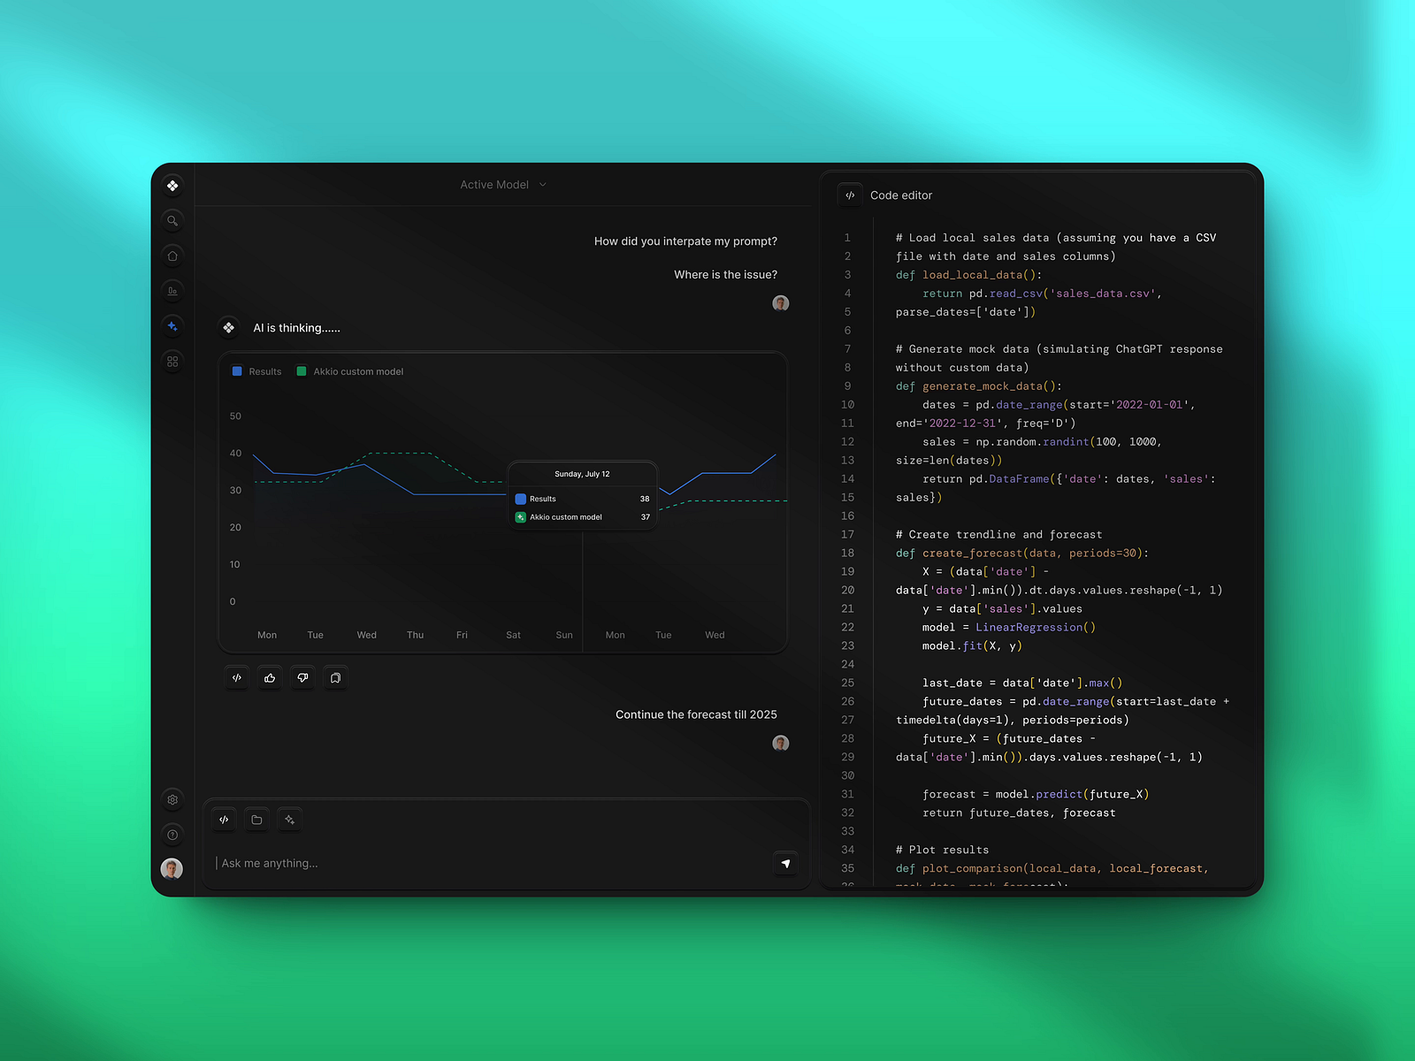Click the code view icon below the chart

(236, 677)
